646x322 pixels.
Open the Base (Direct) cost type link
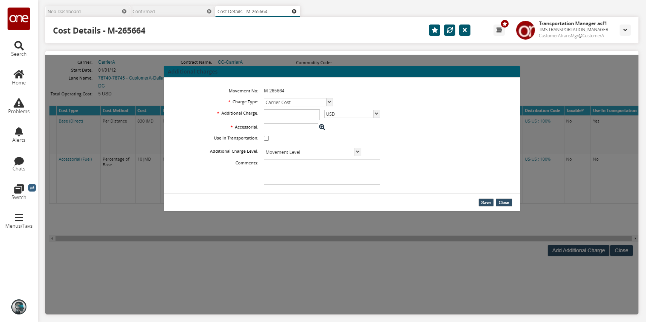(71, 121)
